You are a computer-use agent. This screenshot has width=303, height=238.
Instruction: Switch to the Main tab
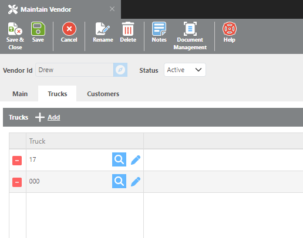[x=20, y=94]
